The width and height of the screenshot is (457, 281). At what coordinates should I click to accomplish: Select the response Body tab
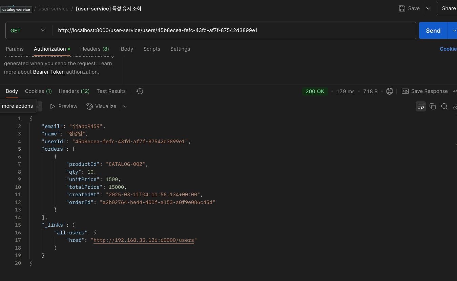point(12,91)
